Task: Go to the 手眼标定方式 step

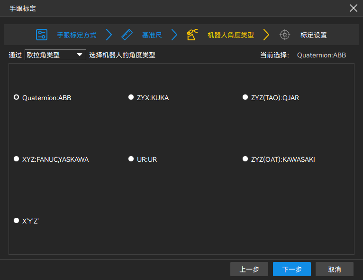Action: tap(77, 35)
